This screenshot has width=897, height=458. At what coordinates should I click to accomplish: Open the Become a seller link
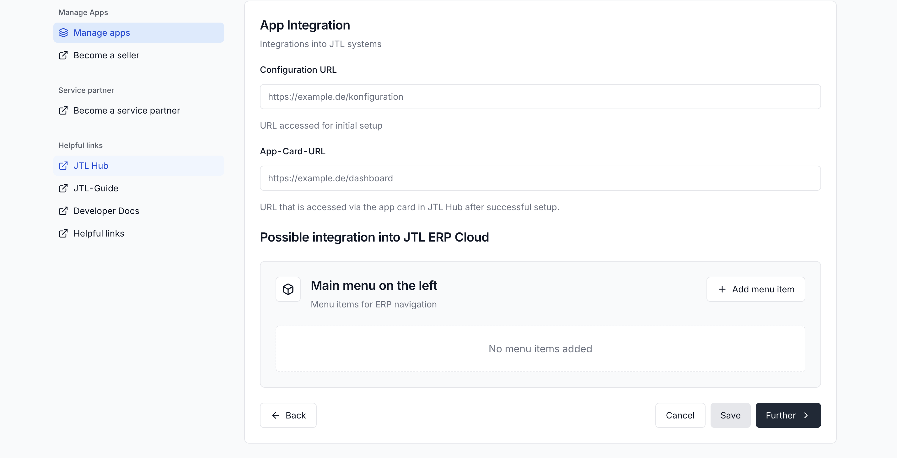click(x=139, y=55)
